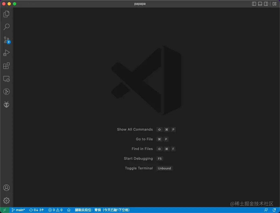Open the Run and Debug view

point(6,53)
